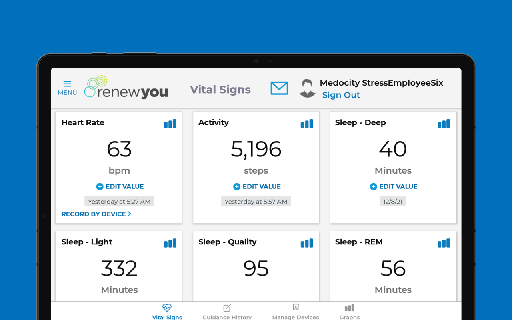512x320 pixels.
Task: Click the Sleep - Quality card title
Action: pyautogui.click(x=228, y=242)
